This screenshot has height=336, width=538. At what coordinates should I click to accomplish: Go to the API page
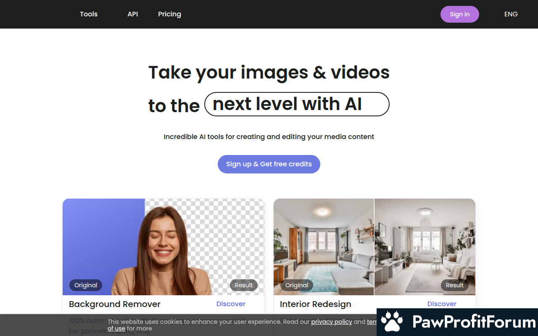pos(133,14)
